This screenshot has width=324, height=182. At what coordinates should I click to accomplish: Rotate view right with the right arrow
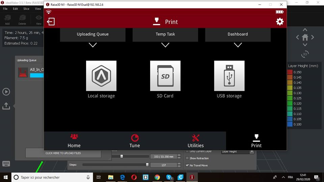pyautogui.click(x=313, y=37)
